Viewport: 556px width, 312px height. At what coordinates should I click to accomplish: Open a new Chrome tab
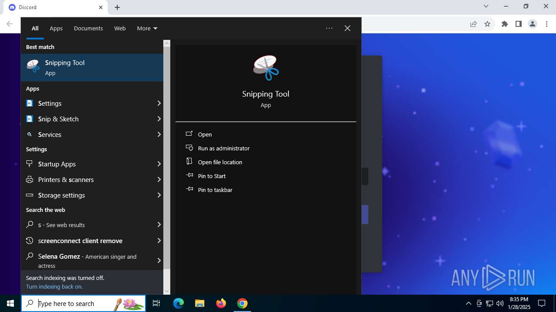tap(117, 7)
